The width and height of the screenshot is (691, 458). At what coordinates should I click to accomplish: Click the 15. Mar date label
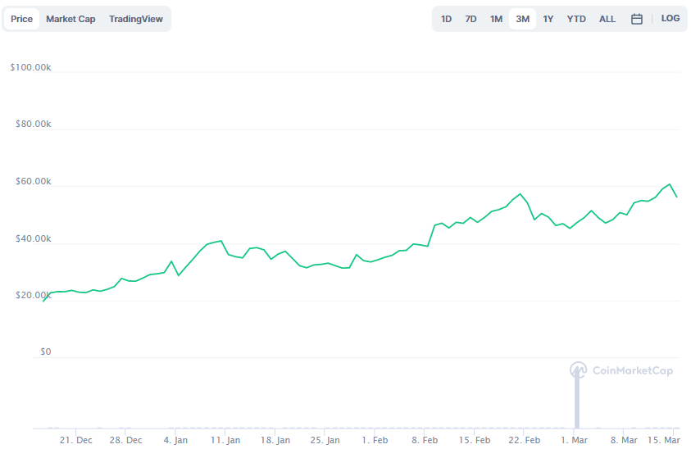(664, 440)
